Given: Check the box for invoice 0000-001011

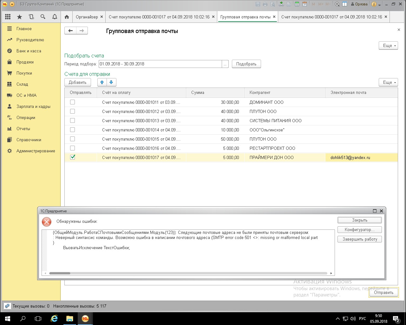Looking at the screenshot, I should tap(73, 102).
